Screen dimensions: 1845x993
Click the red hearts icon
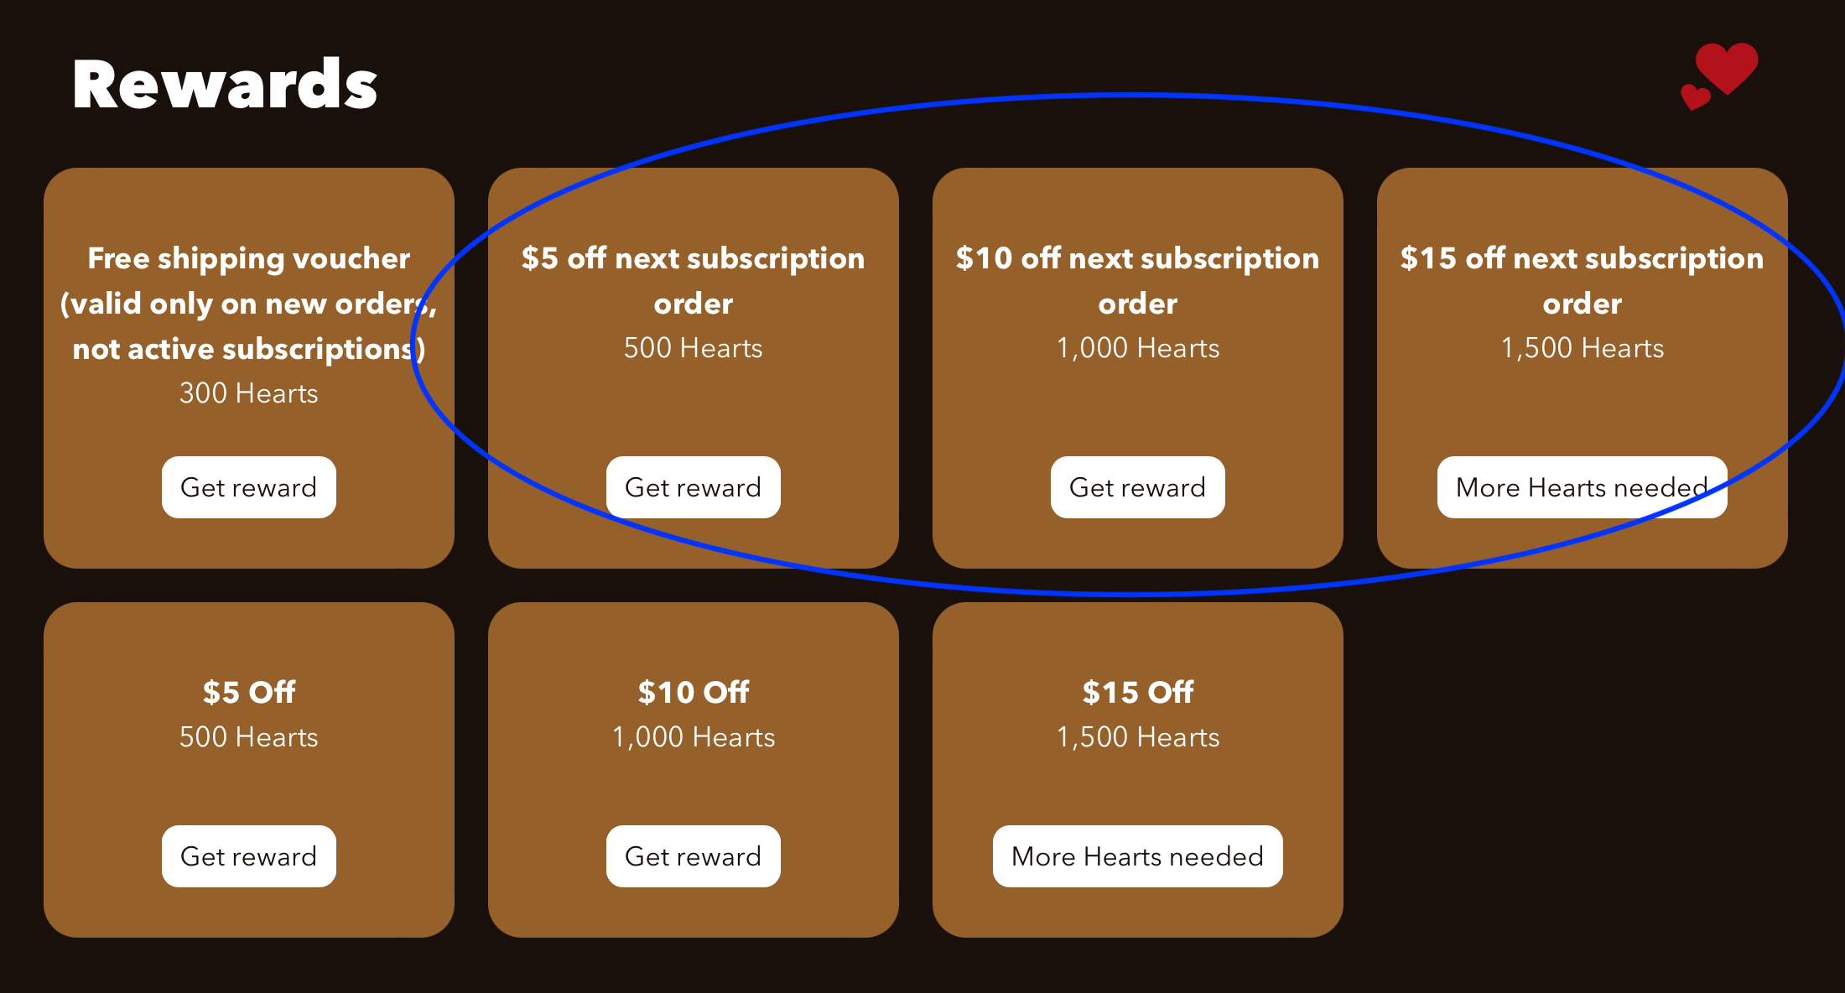tap(1719, 75)
